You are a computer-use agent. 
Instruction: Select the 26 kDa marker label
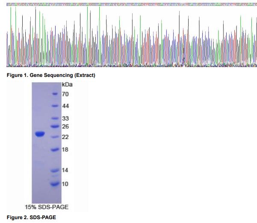tap(66, 126)
